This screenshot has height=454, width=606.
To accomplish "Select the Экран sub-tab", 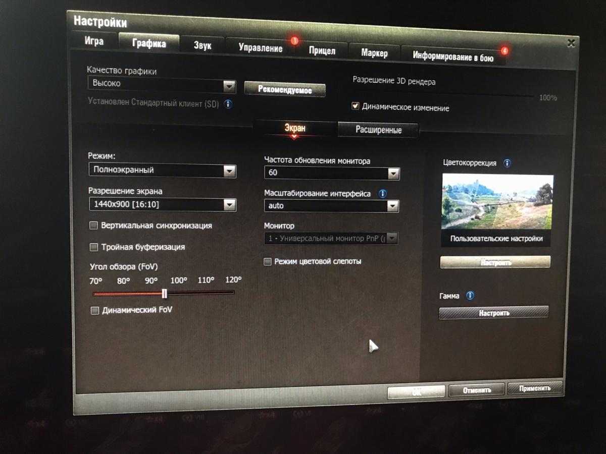I will coord(294,128).
